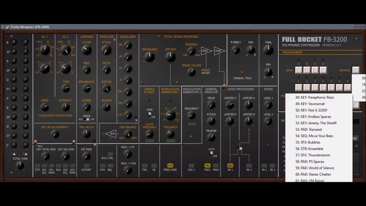Open the DIRECT triangle dropdown

(231, 42)
